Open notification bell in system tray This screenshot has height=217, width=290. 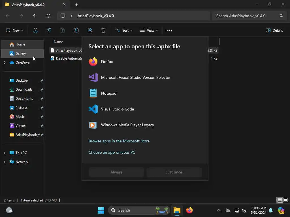[271, 210]
